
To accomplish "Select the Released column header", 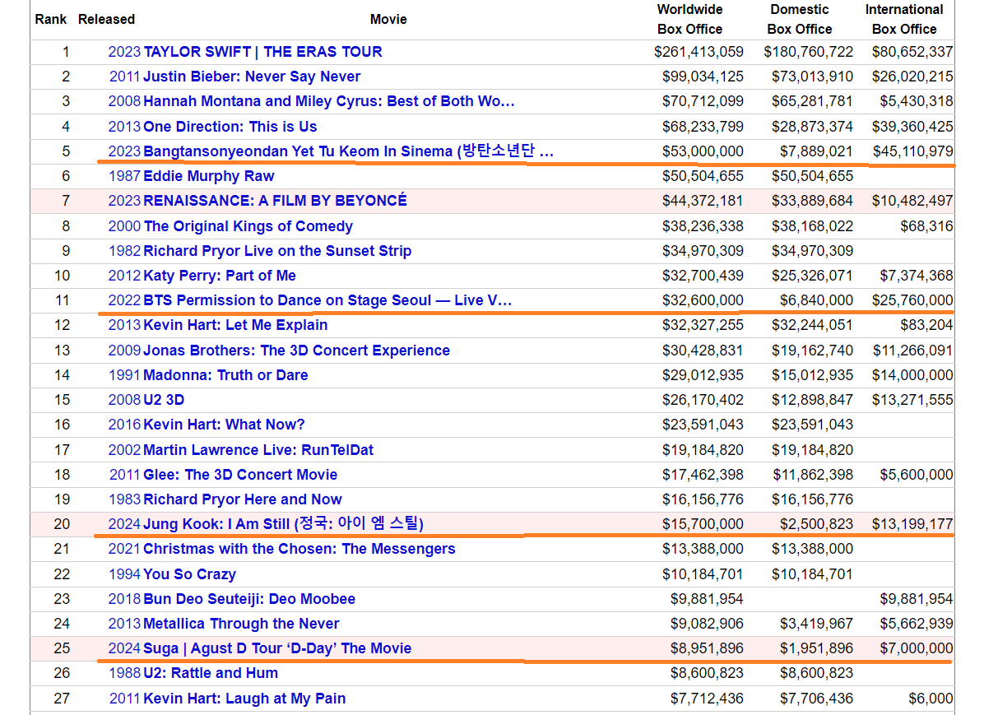I will (107, 20).
